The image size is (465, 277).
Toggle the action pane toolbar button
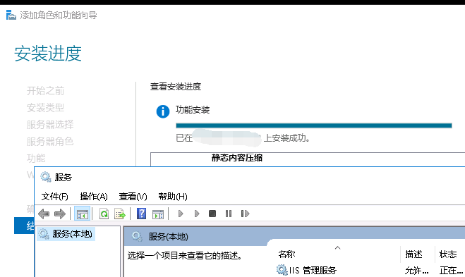(158, 214)
